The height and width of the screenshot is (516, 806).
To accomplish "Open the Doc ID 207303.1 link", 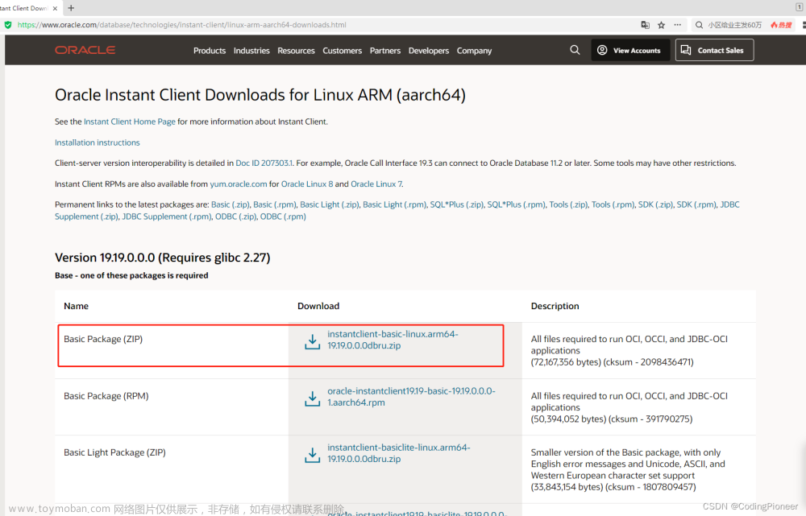I will point(264,163).
